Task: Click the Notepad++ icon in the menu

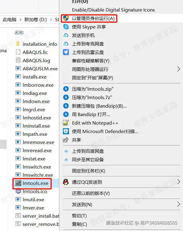Action: pos(66,123)
